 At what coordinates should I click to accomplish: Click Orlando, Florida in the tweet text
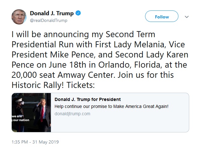pos(130,65)
